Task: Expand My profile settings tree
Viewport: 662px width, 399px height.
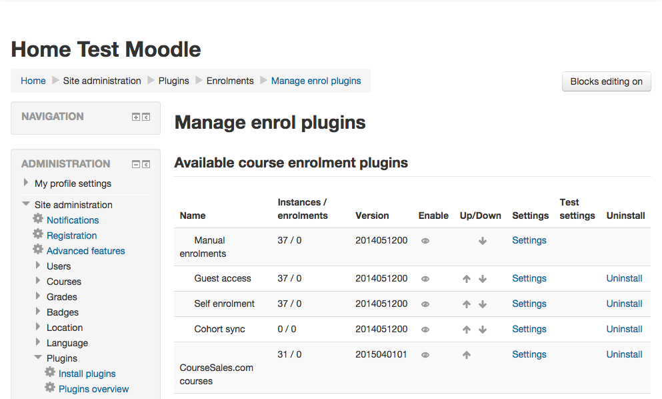Action: tap(26, 183)
